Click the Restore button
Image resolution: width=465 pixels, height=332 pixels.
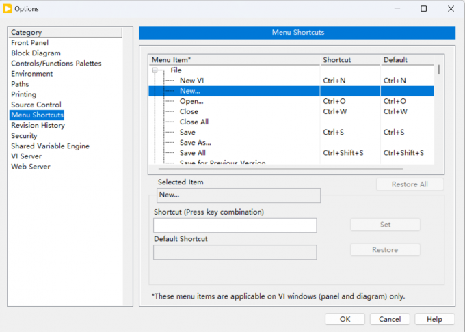click(x=385, y=249)
